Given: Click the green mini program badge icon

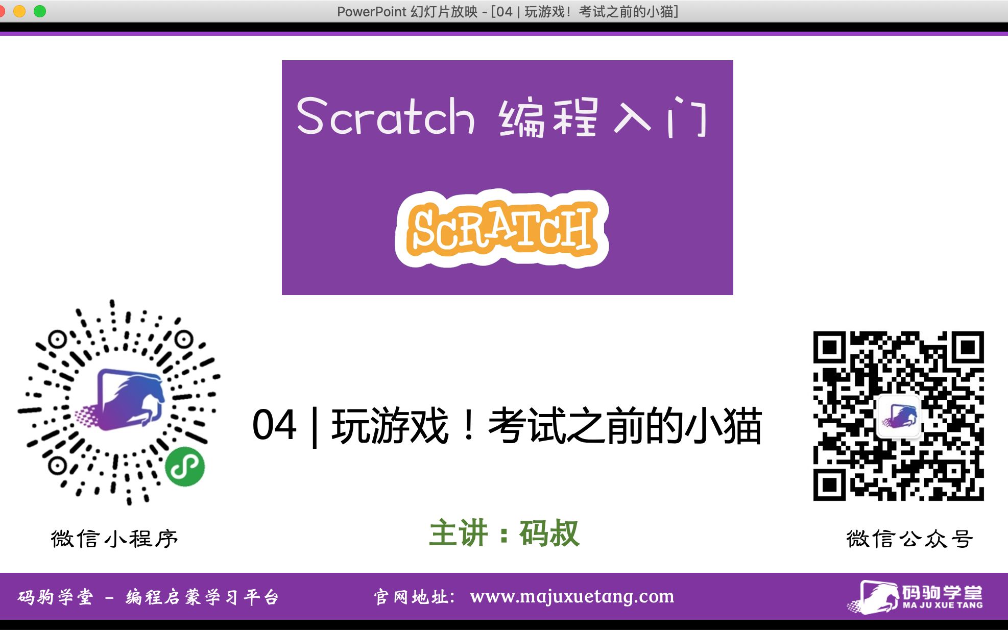Looking at the screenshot, I should click(185, 467).
